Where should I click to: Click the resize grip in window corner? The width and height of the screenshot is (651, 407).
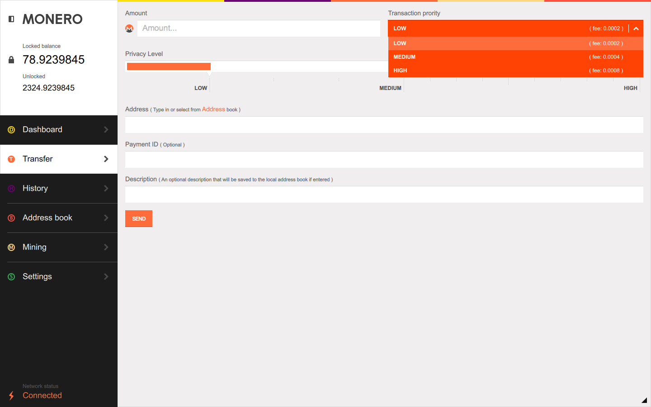click(644, 400)
